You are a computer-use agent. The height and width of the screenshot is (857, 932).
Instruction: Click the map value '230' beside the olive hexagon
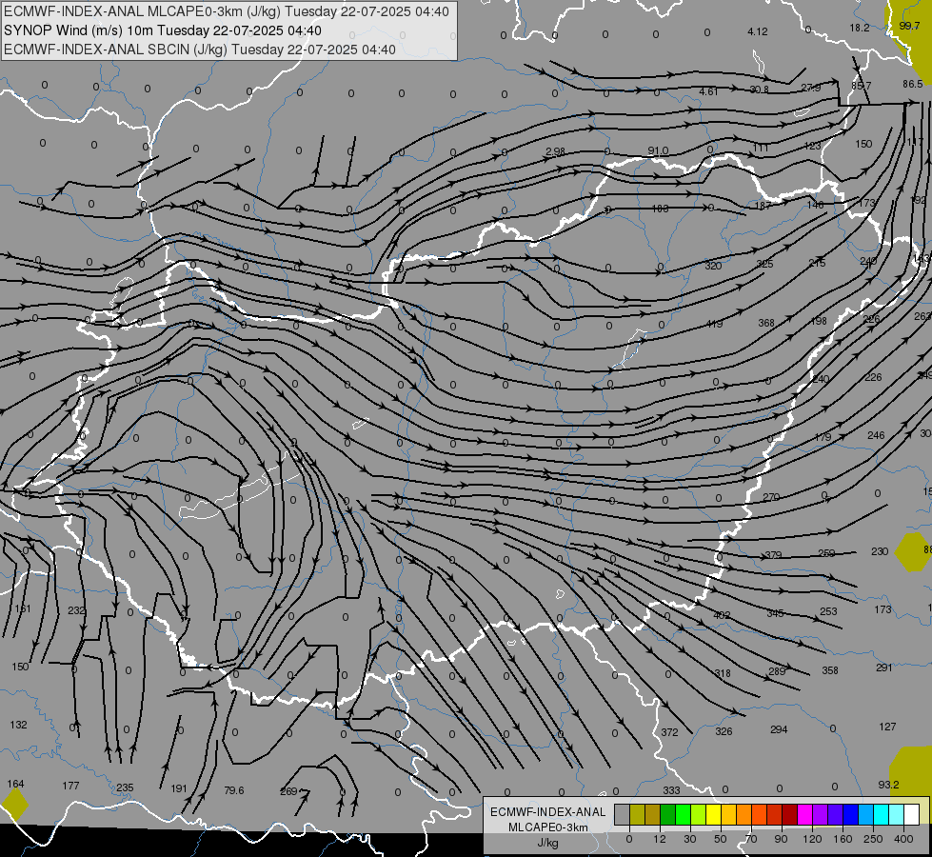[x=880, y=551]
